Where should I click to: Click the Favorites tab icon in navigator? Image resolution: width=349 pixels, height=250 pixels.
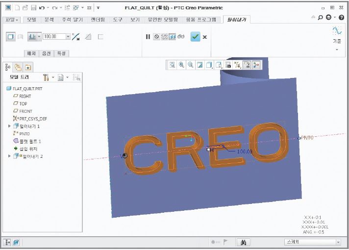pos(28,67)
